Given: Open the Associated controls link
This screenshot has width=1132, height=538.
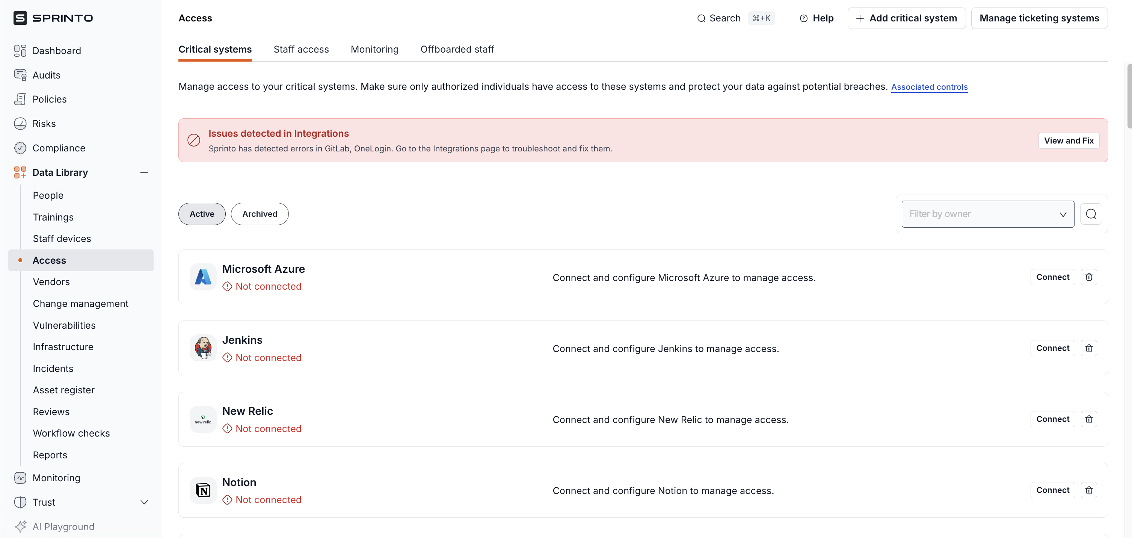Looking at the screenshot, I should [x=929, y=87].
